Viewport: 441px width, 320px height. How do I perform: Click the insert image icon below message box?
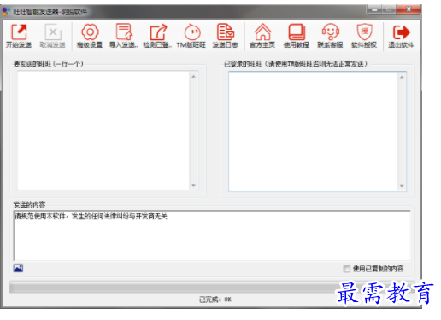(18, 268)
